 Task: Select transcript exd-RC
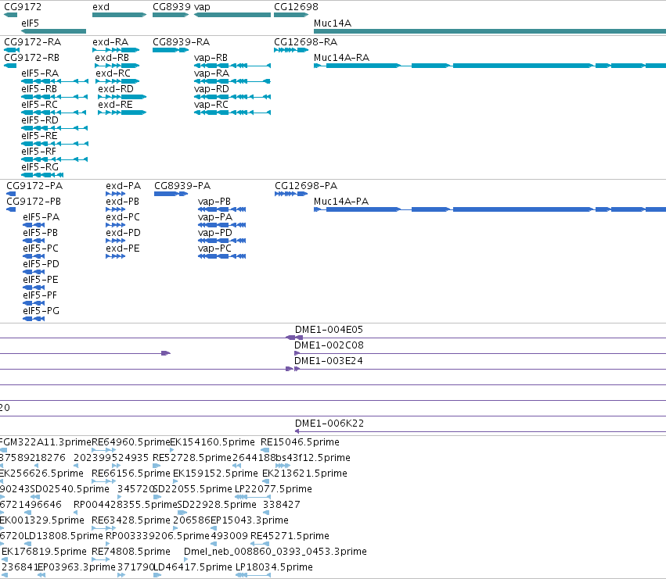(x=117, y=81)
